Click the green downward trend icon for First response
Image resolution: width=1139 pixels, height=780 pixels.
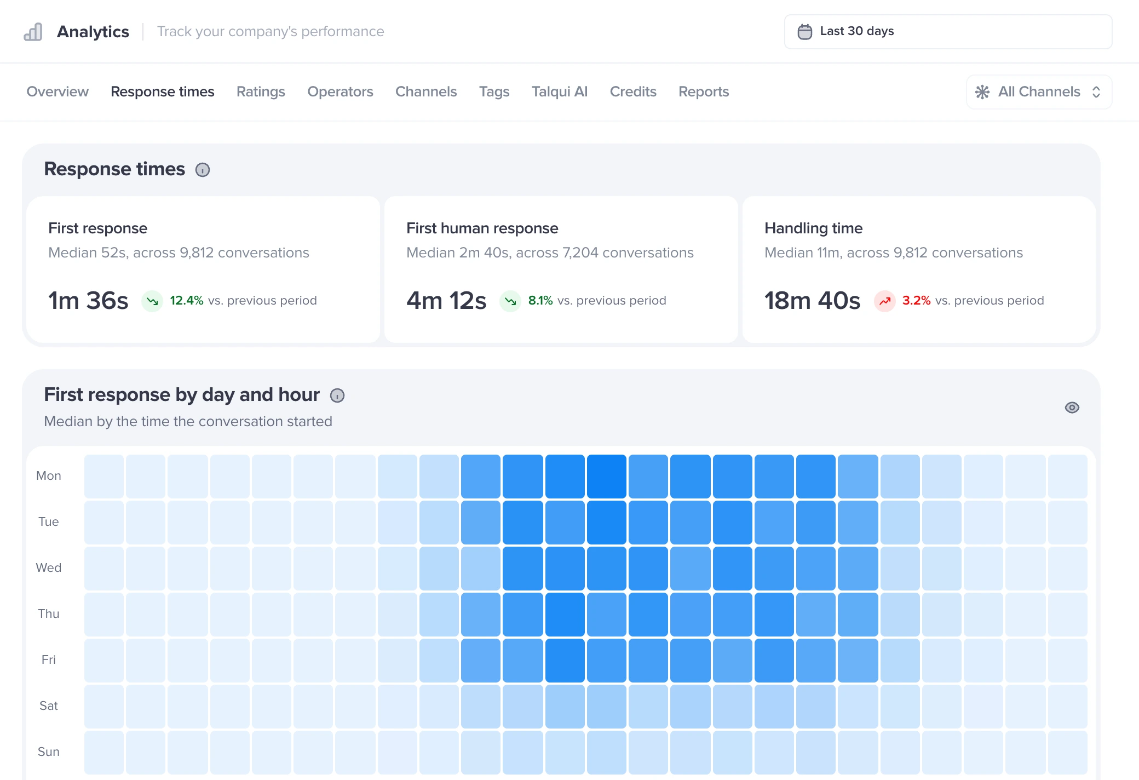(152, 301)
